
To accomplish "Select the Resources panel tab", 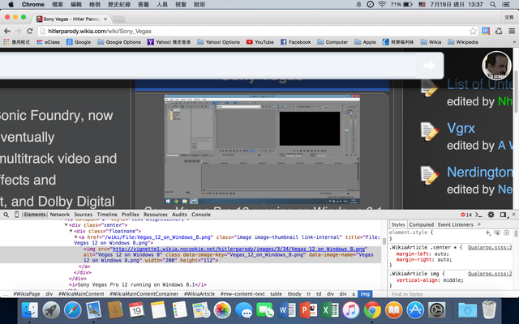I will pyautogui.click(x=156, y=215).
